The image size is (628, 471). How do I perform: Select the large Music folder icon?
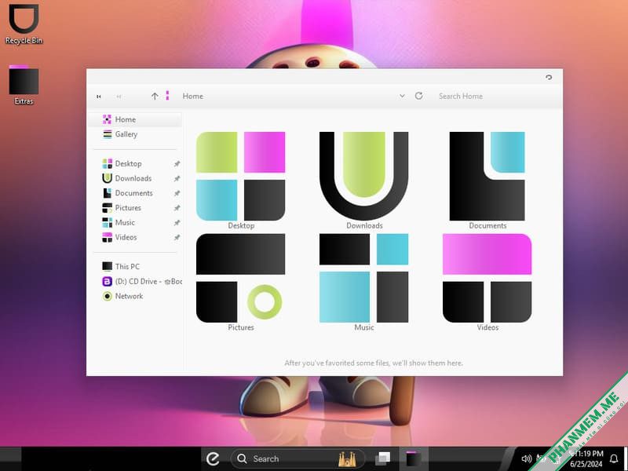(364, 278)
